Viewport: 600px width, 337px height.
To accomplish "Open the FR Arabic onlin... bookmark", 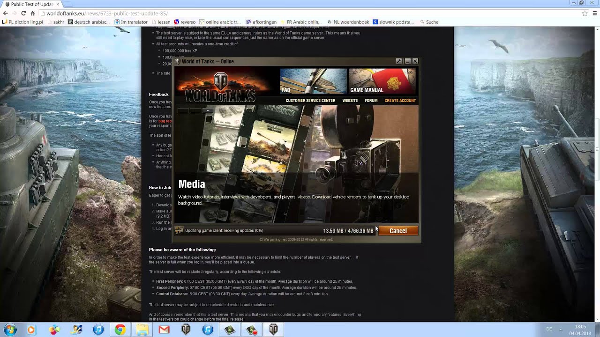I will pos(300,22).
